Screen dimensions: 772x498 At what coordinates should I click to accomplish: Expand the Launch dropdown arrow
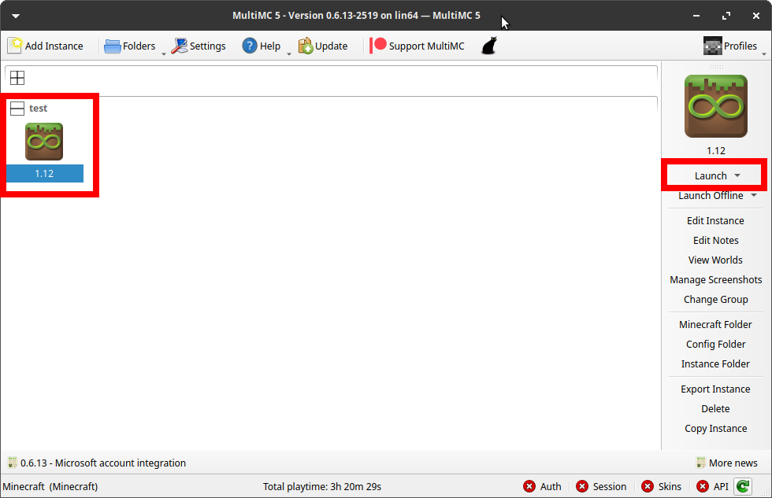[x=737, y=175]
